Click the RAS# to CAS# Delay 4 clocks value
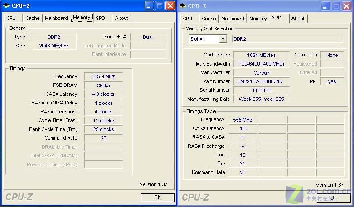This screenshot has height=207, width=354. (103, 103)
